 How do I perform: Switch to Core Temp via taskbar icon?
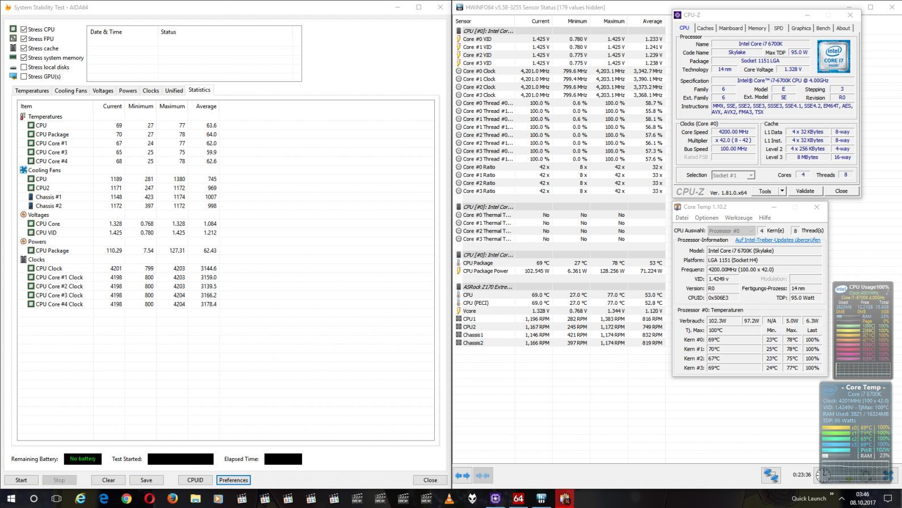pyautogui.click(x=565, y=499)
